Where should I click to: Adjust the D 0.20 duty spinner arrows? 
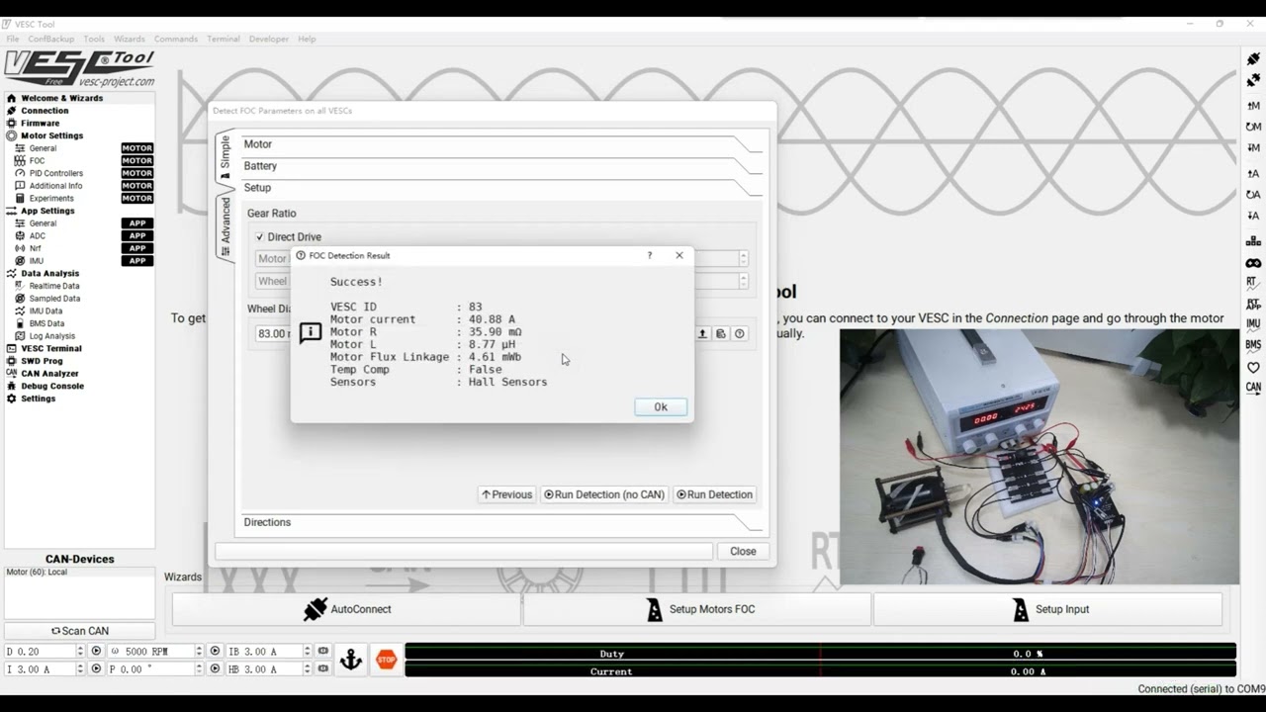[80, 652]
